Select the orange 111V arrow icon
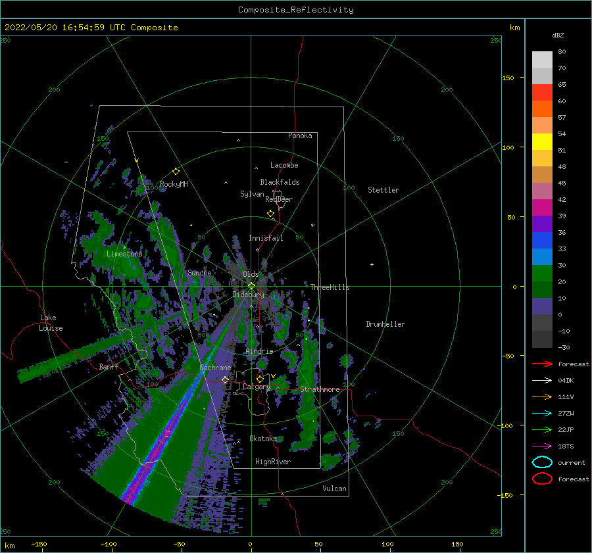592x553 pixels. pyautogui.click(x=542, y=397)
